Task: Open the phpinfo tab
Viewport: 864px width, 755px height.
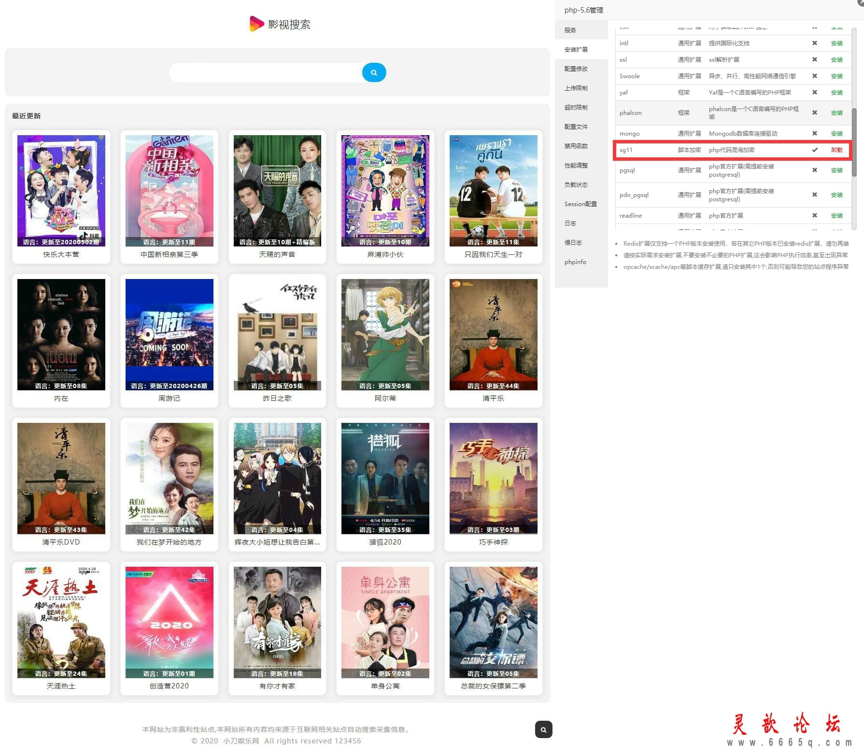Action: pos(581,262)
